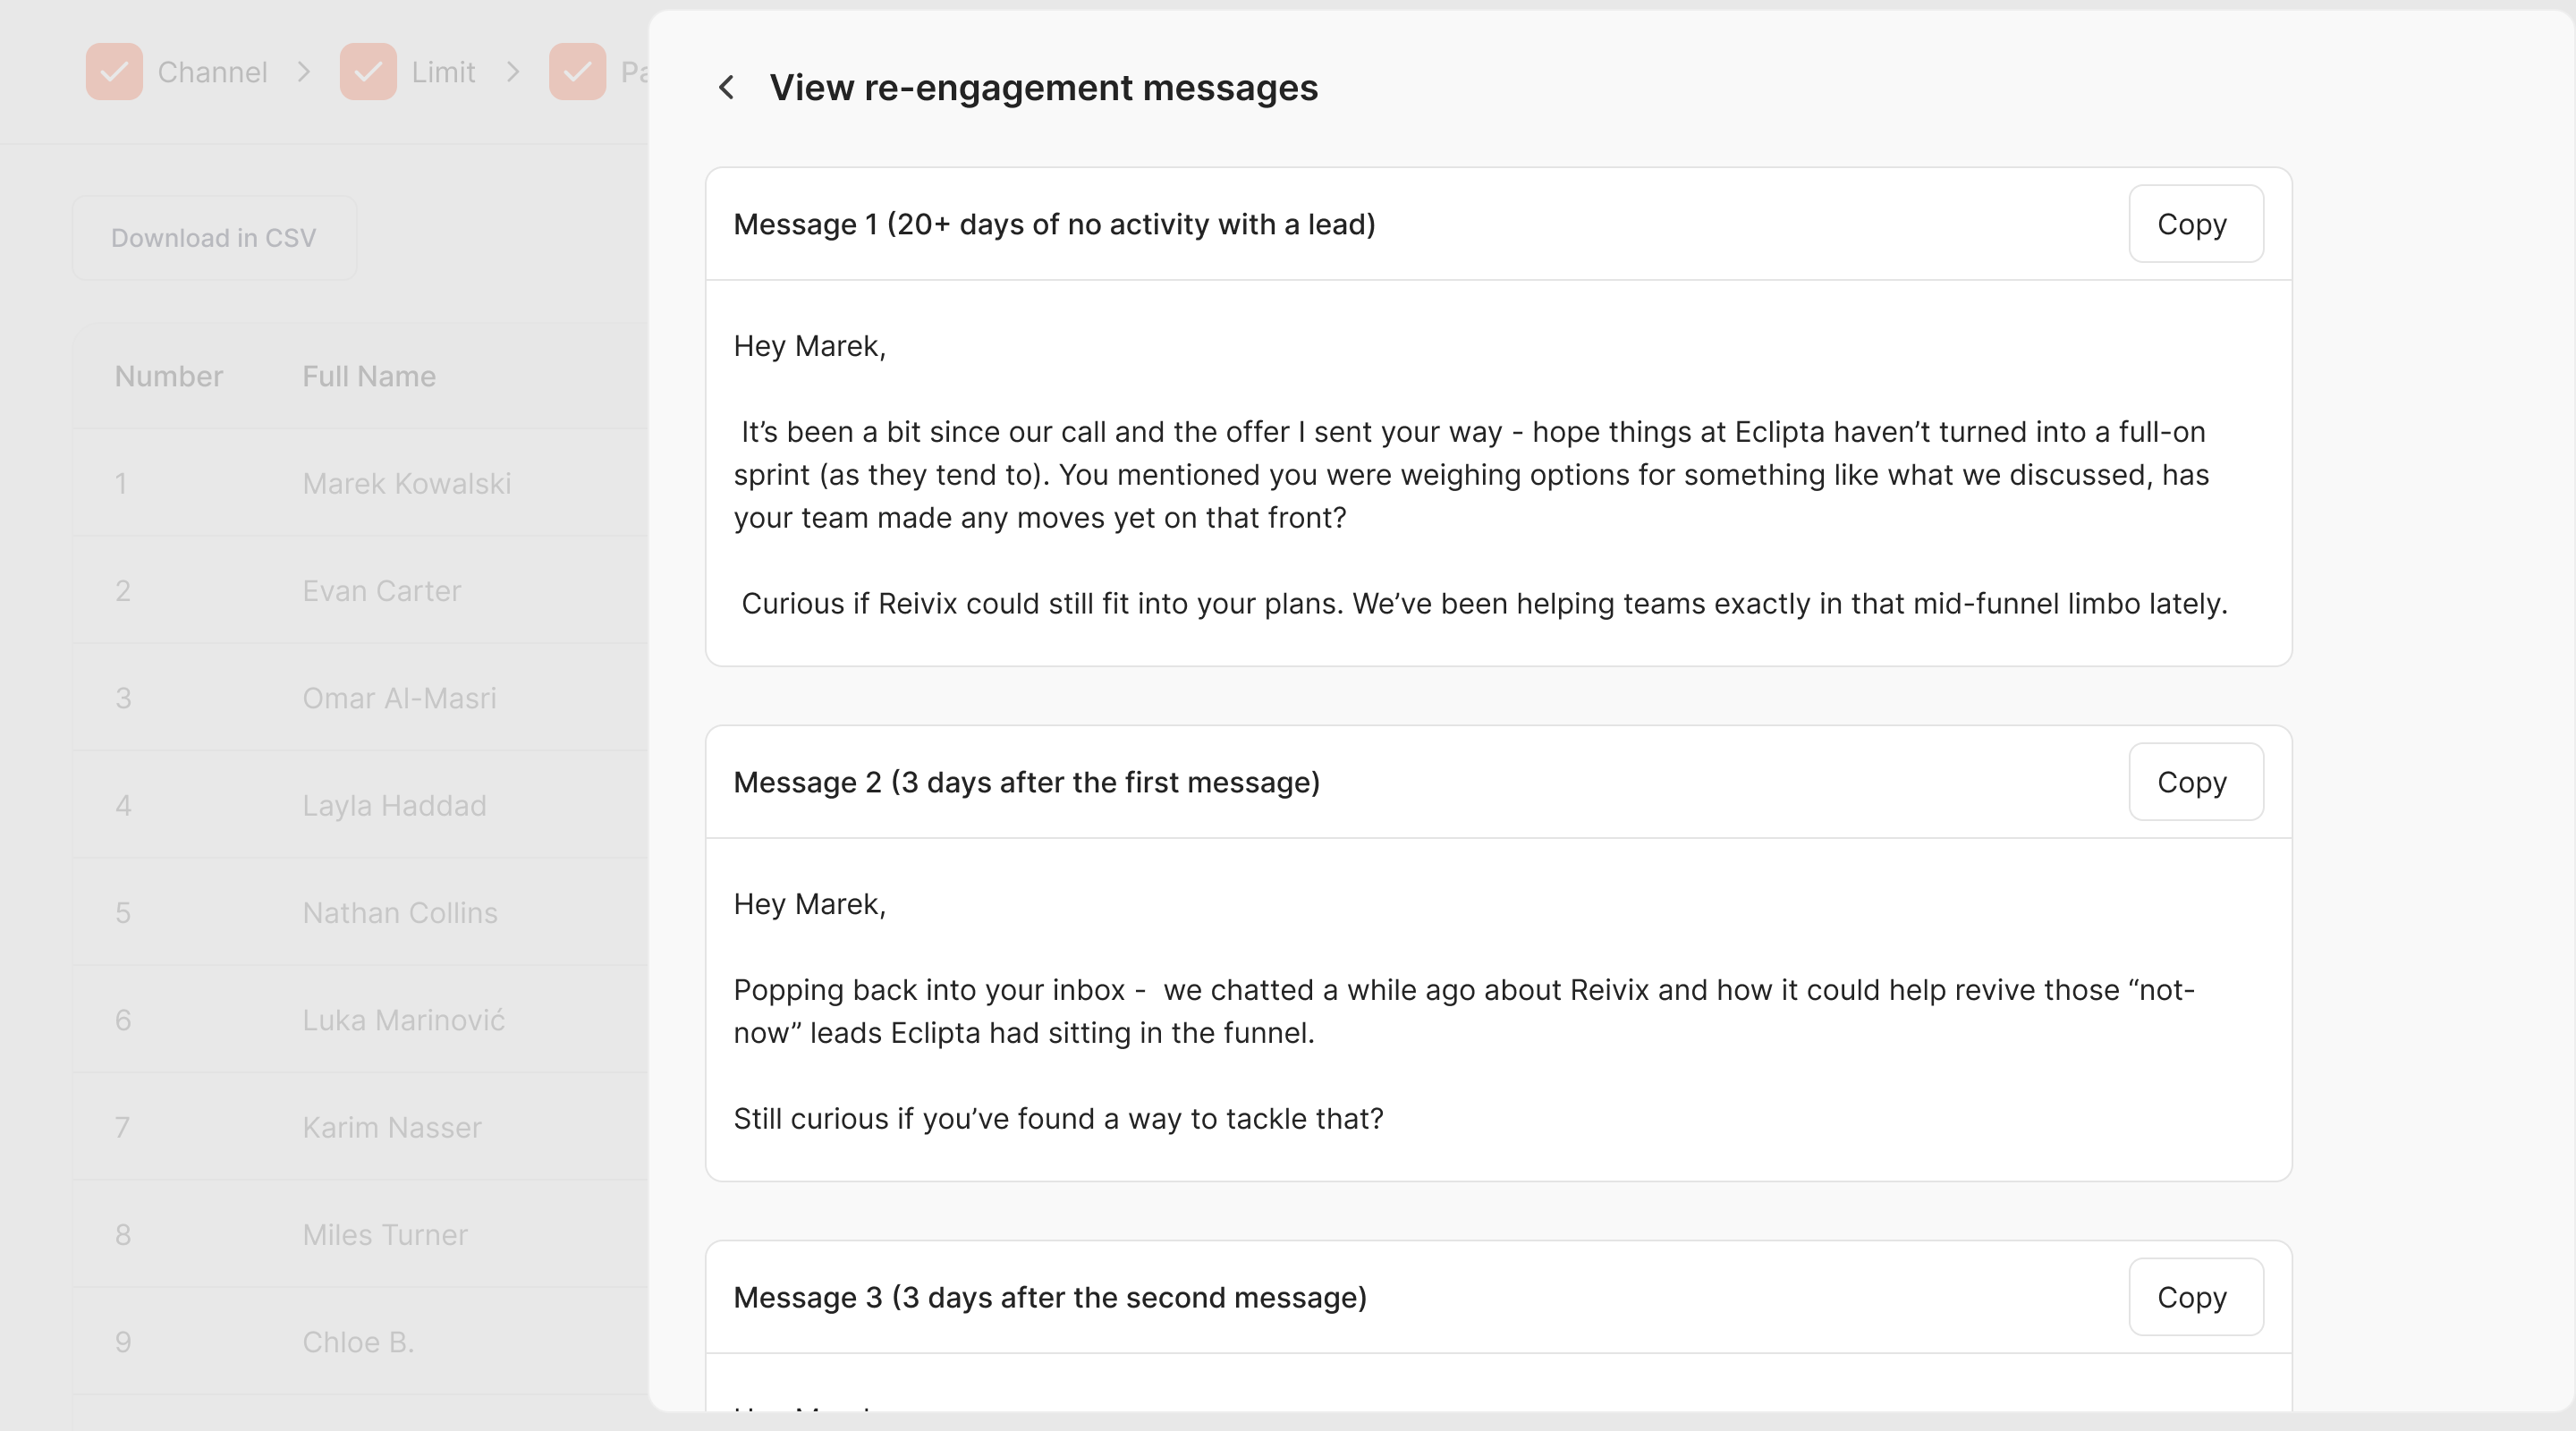Select the Omar Al-Masri row
2576x1431 pixels.
(399, 698)
